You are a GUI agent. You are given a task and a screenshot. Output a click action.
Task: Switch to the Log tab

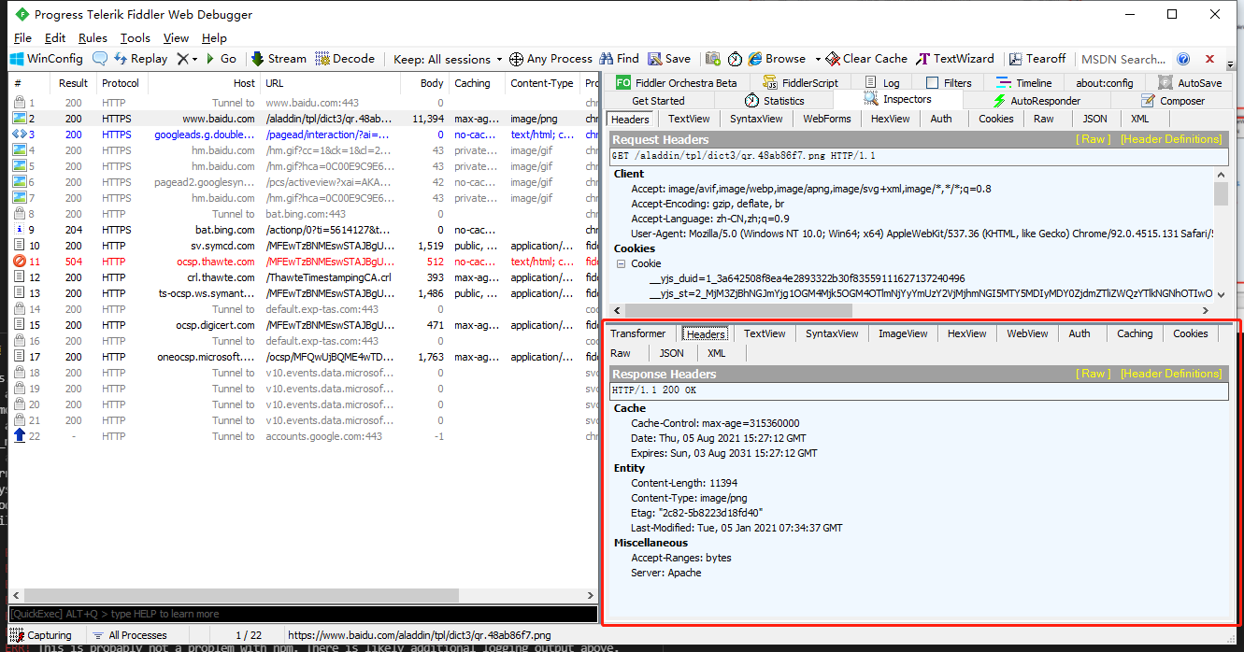pyautogui.click(x=881, y=83)
